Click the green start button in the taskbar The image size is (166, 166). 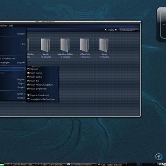(2, 164)
